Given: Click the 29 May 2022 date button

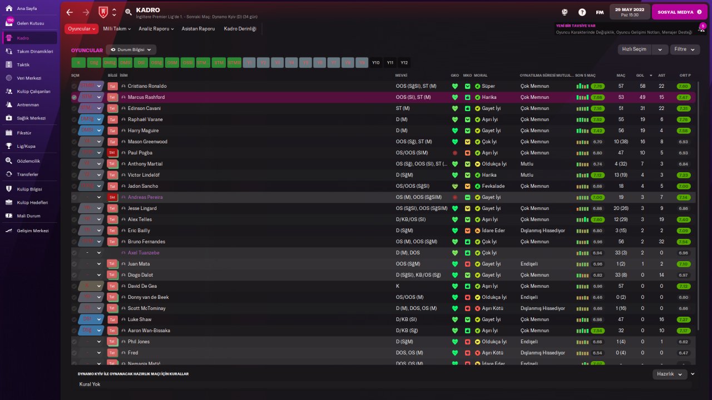Looking at the screenshot, I should point(629,12).
